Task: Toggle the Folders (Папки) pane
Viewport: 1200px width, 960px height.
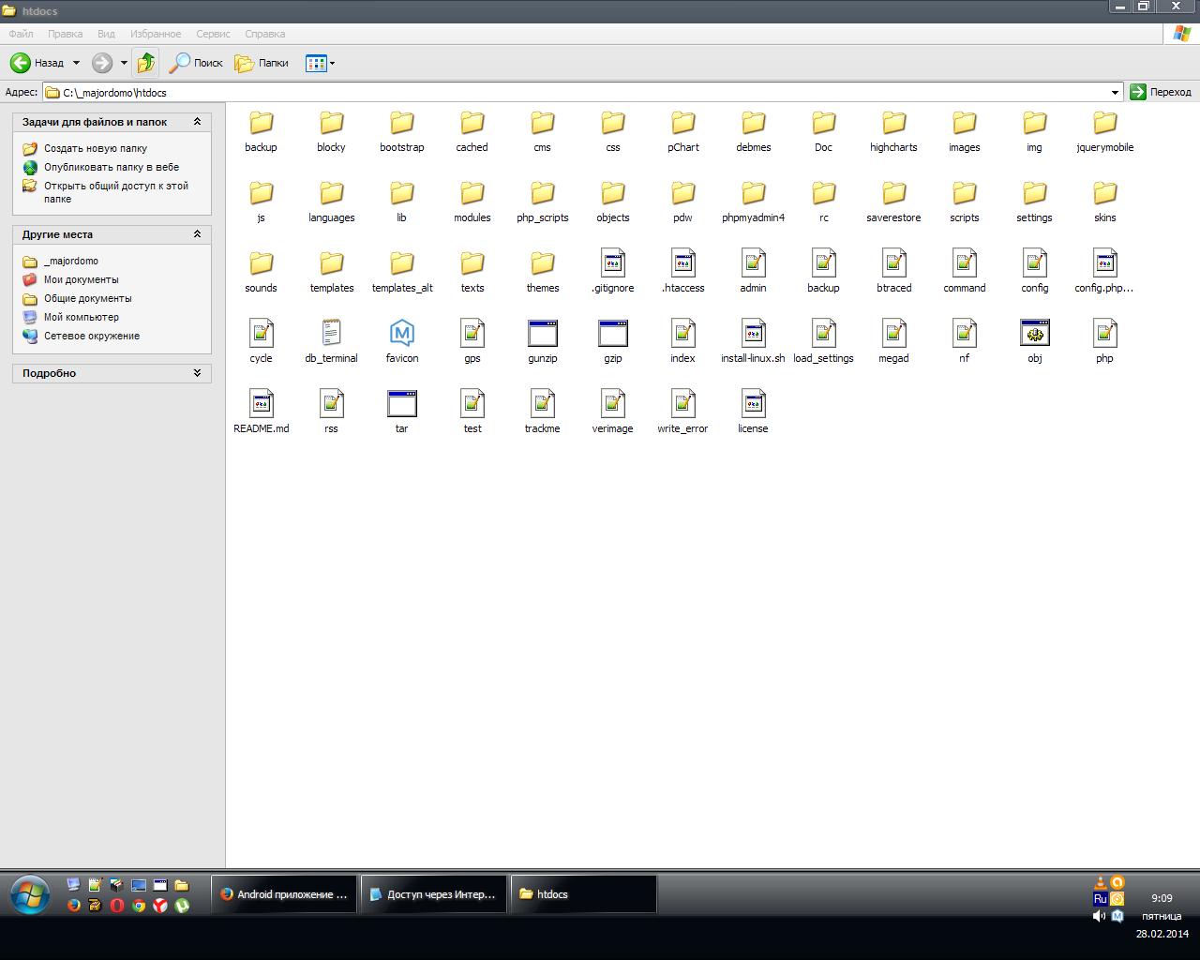Action: 262,63
